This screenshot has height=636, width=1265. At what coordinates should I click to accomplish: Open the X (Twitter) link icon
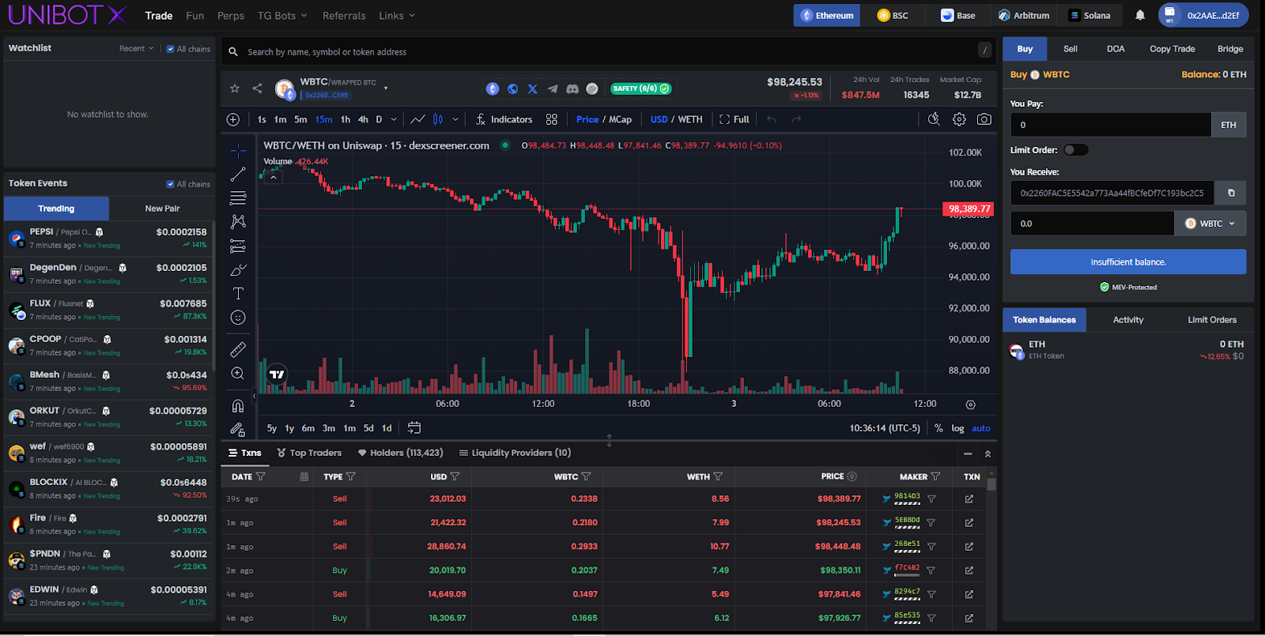click(532, 88)
